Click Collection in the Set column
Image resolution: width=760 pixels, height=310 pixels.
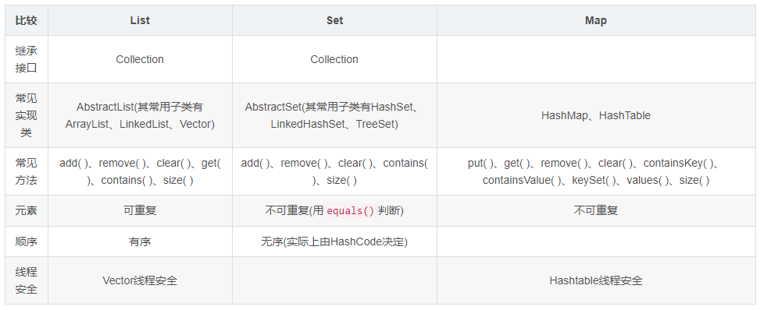[334, 59]
